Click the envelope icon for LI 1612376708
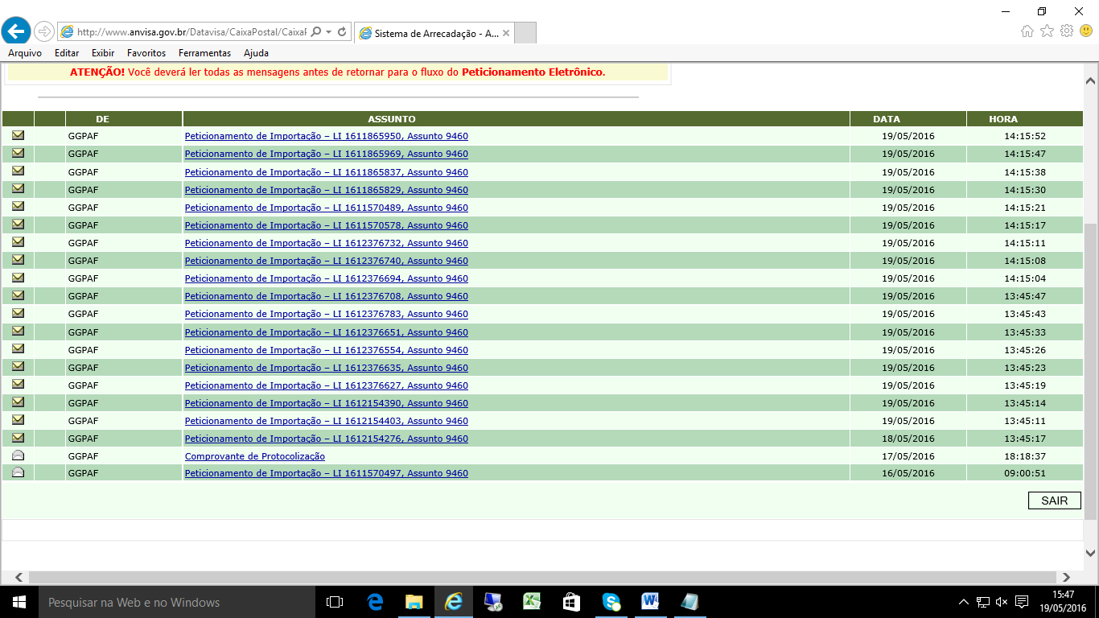 click(x=18, y=295)
